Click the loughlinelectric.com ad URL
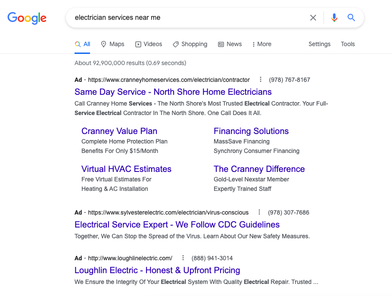This screenshot has height=296, width=392. tap(130, 258)
